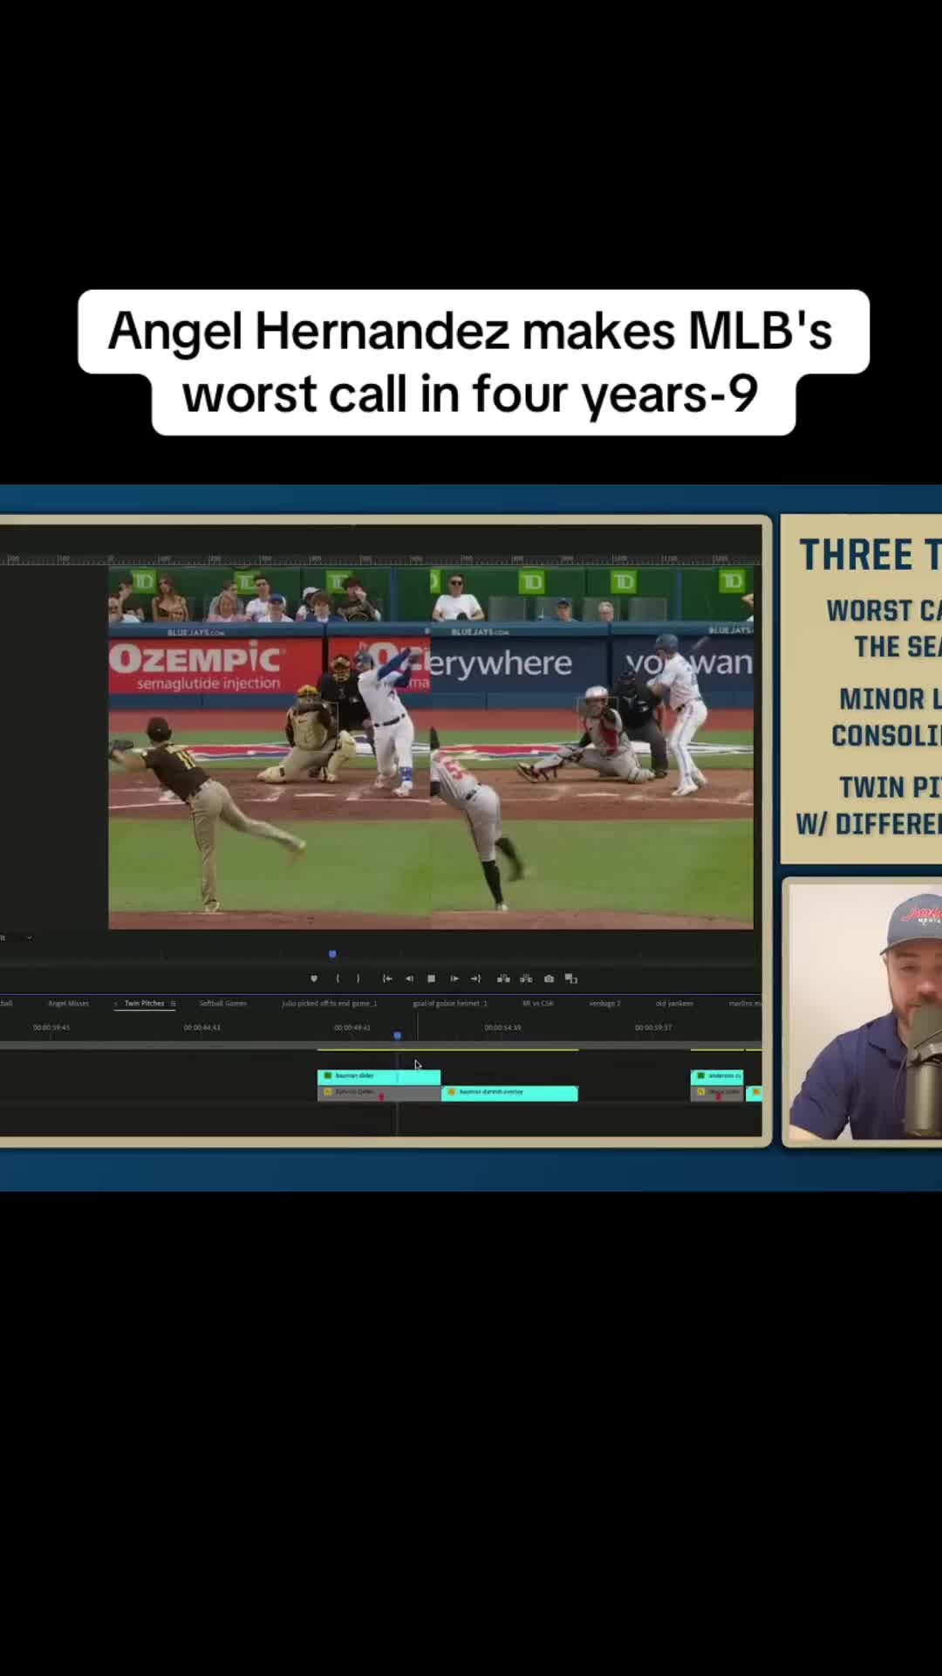Switch to the Softball Games sequence tab
The image size is (942, 1676).
tap(222, 1003)
